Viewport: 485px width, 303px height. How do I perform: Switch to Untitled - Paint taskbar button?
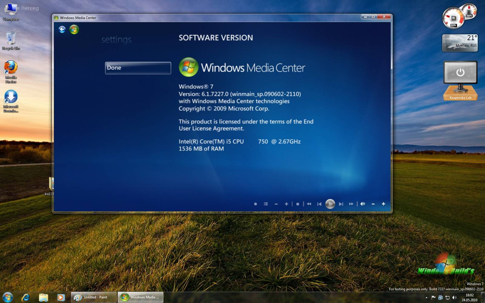coord(94,297)
